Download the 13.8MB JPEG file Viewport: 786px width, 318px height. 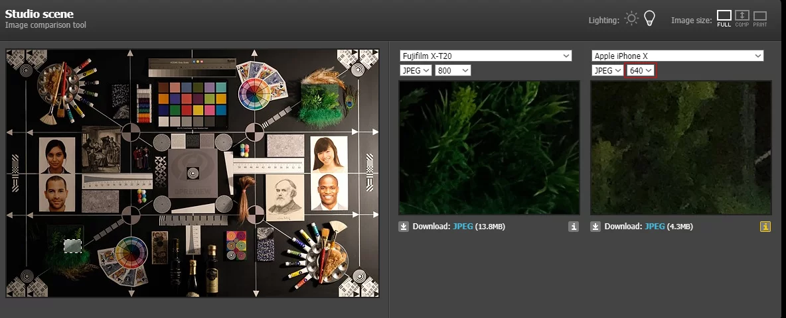pos(463,227)
